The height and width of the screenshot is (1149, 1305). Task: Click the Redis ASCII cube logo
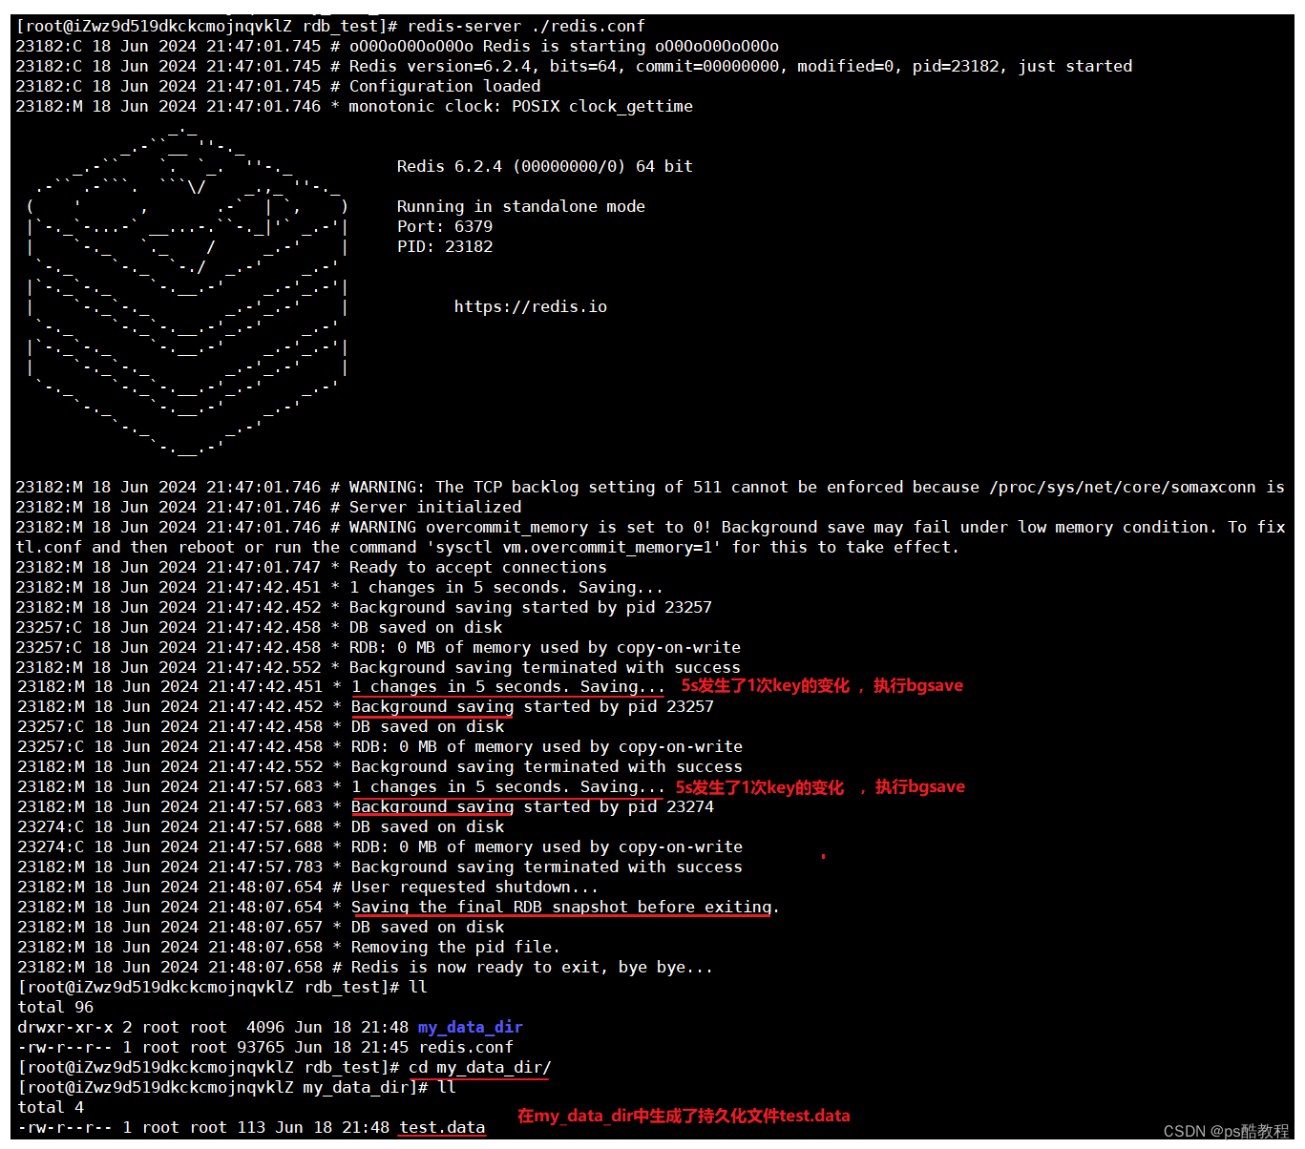(x=187, y=289)
